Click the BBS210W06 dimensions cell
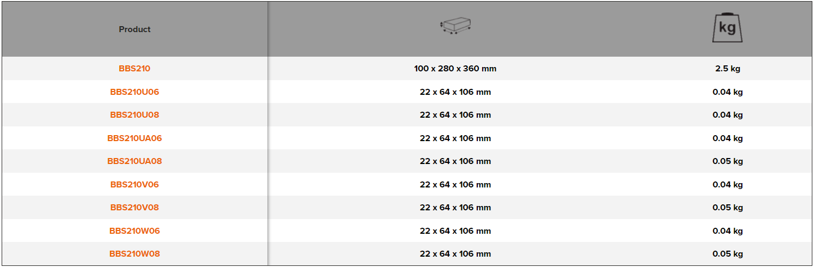The width and height of the screenshot is (814, 267). tap(455, 231)
